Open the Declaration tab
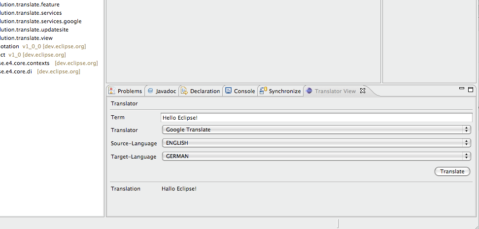The width and height of the screenshot is (479, 229). pos(201,91)
